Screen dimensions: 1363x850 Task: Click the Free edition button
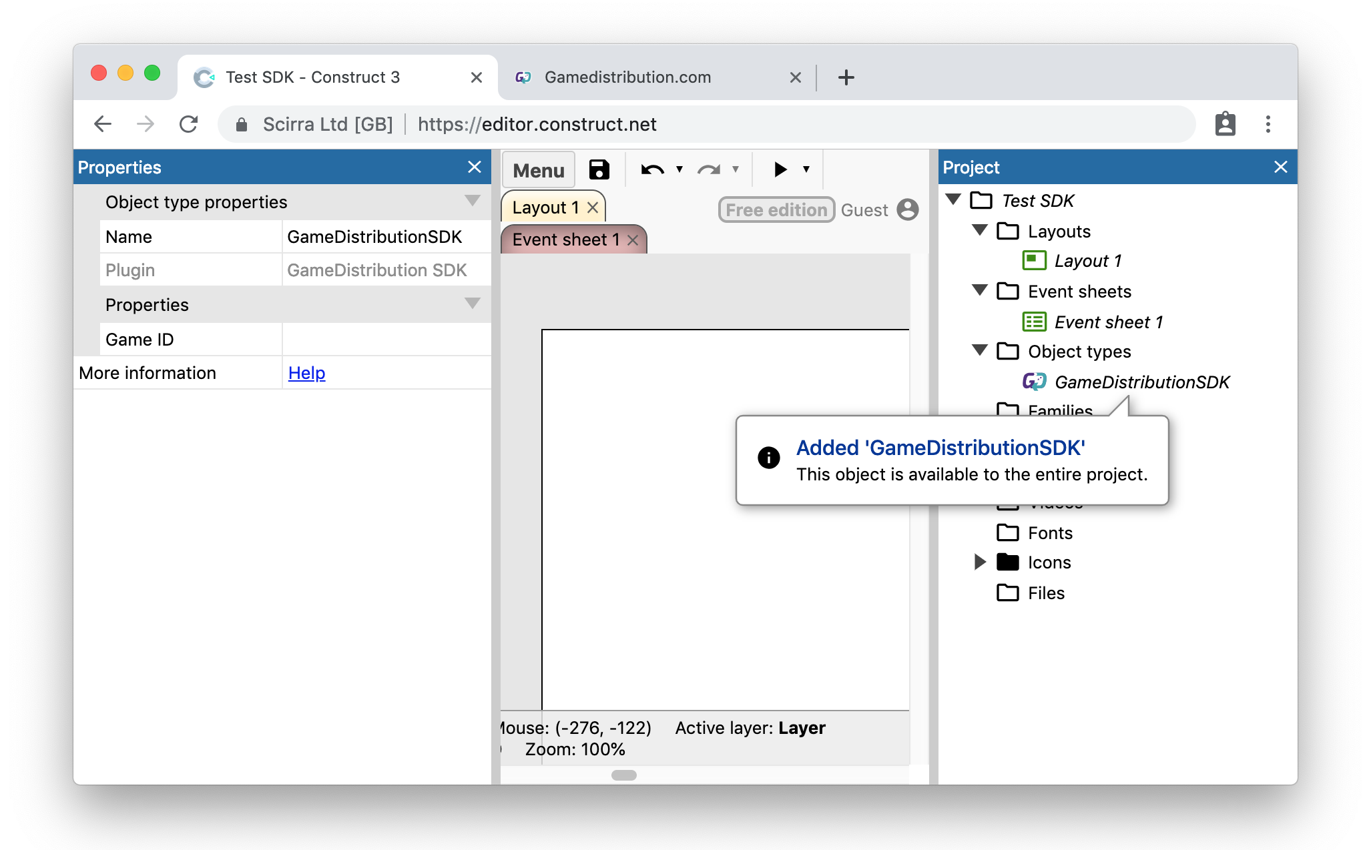click(776, 209)
